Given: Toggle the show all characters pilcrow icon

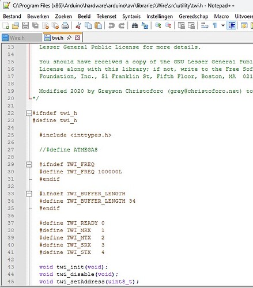Looking at the screenshot, I should coord(215,25).
